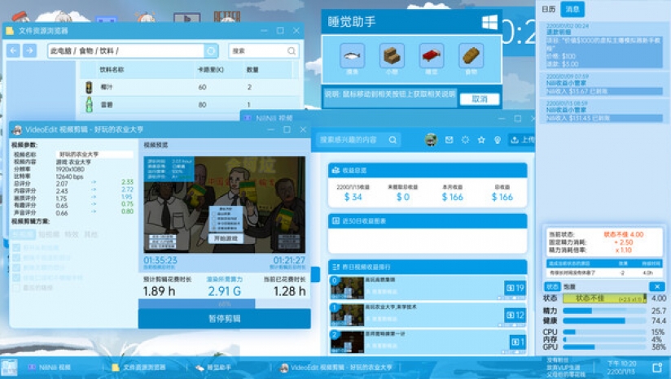Click the taskbar clock showing 下午 10:20
Image resolution: width=671 pixels, height=379 pixels.
pyautogui.click(x=621, y=368)
